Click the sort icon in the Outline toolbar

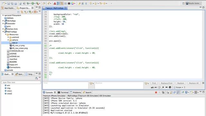pyautogui.click(x=36, y=78)
